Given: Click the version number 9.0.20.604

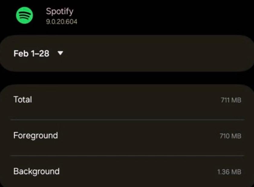Looking at the screenshot, I should [61, 21].
